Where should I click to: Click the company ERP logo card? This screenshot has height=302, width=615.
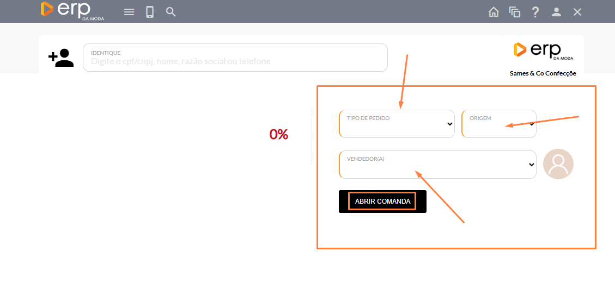[x=543, y=51]
